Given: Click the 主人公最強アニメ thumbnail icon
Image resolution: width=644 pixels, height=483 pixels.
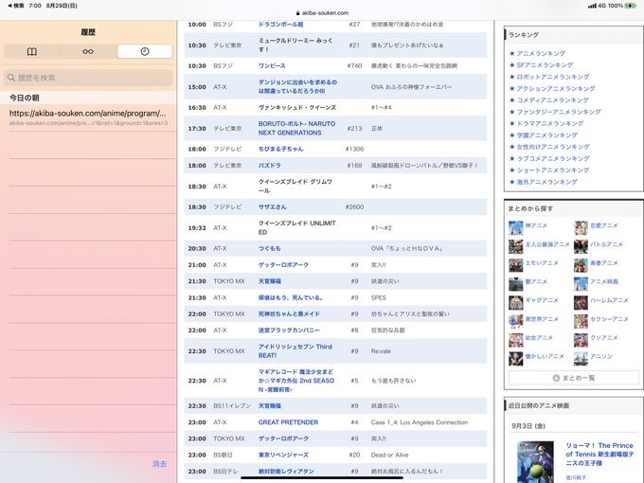Looking at the screenshot, I should pyautogui.click(x=516, y=246).
